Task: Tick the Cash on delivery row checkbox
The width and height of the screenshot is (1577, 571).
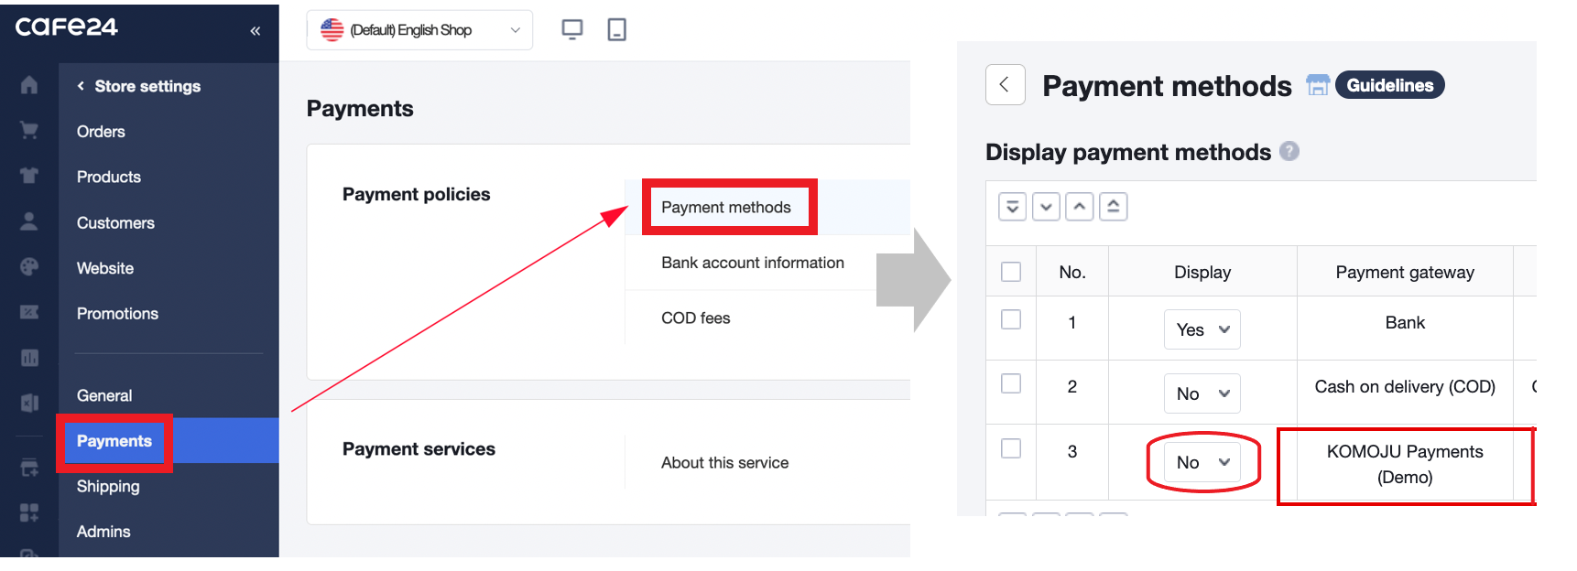Action: click(1011, 383)
